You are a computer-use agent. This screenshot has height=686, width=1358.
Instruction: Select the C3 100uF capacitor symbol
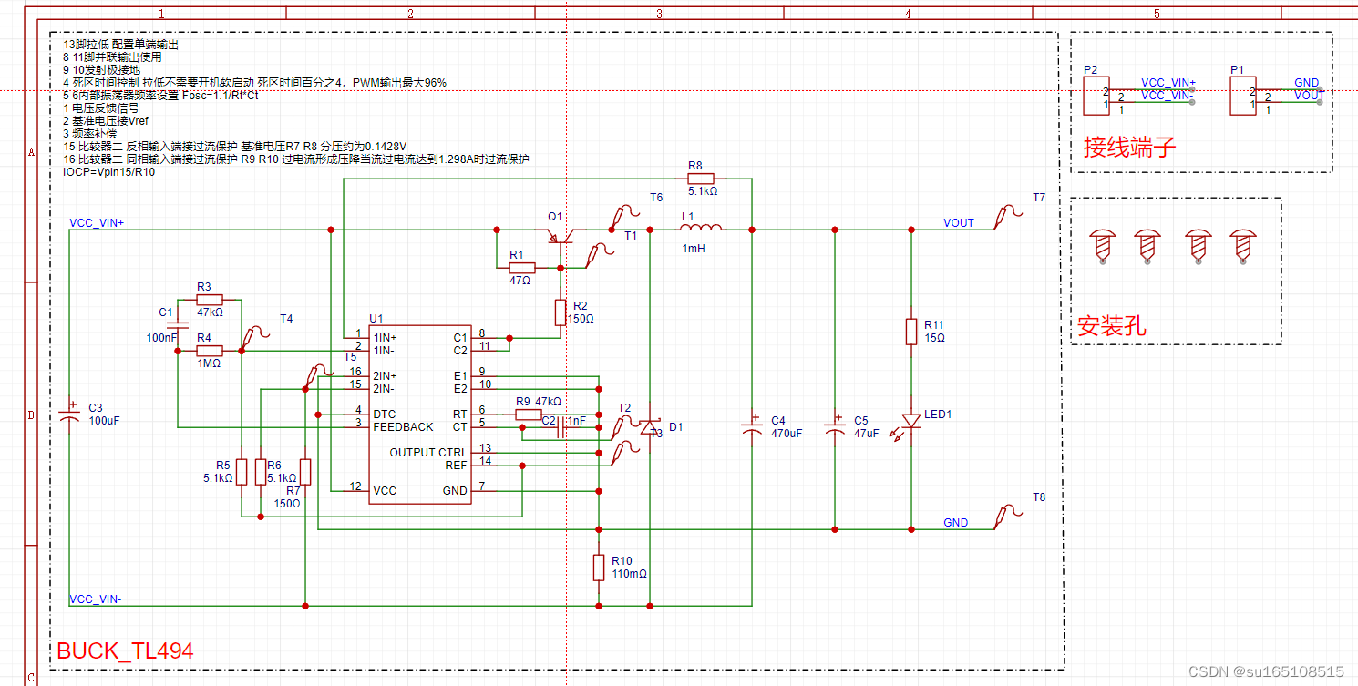[69, 414]
